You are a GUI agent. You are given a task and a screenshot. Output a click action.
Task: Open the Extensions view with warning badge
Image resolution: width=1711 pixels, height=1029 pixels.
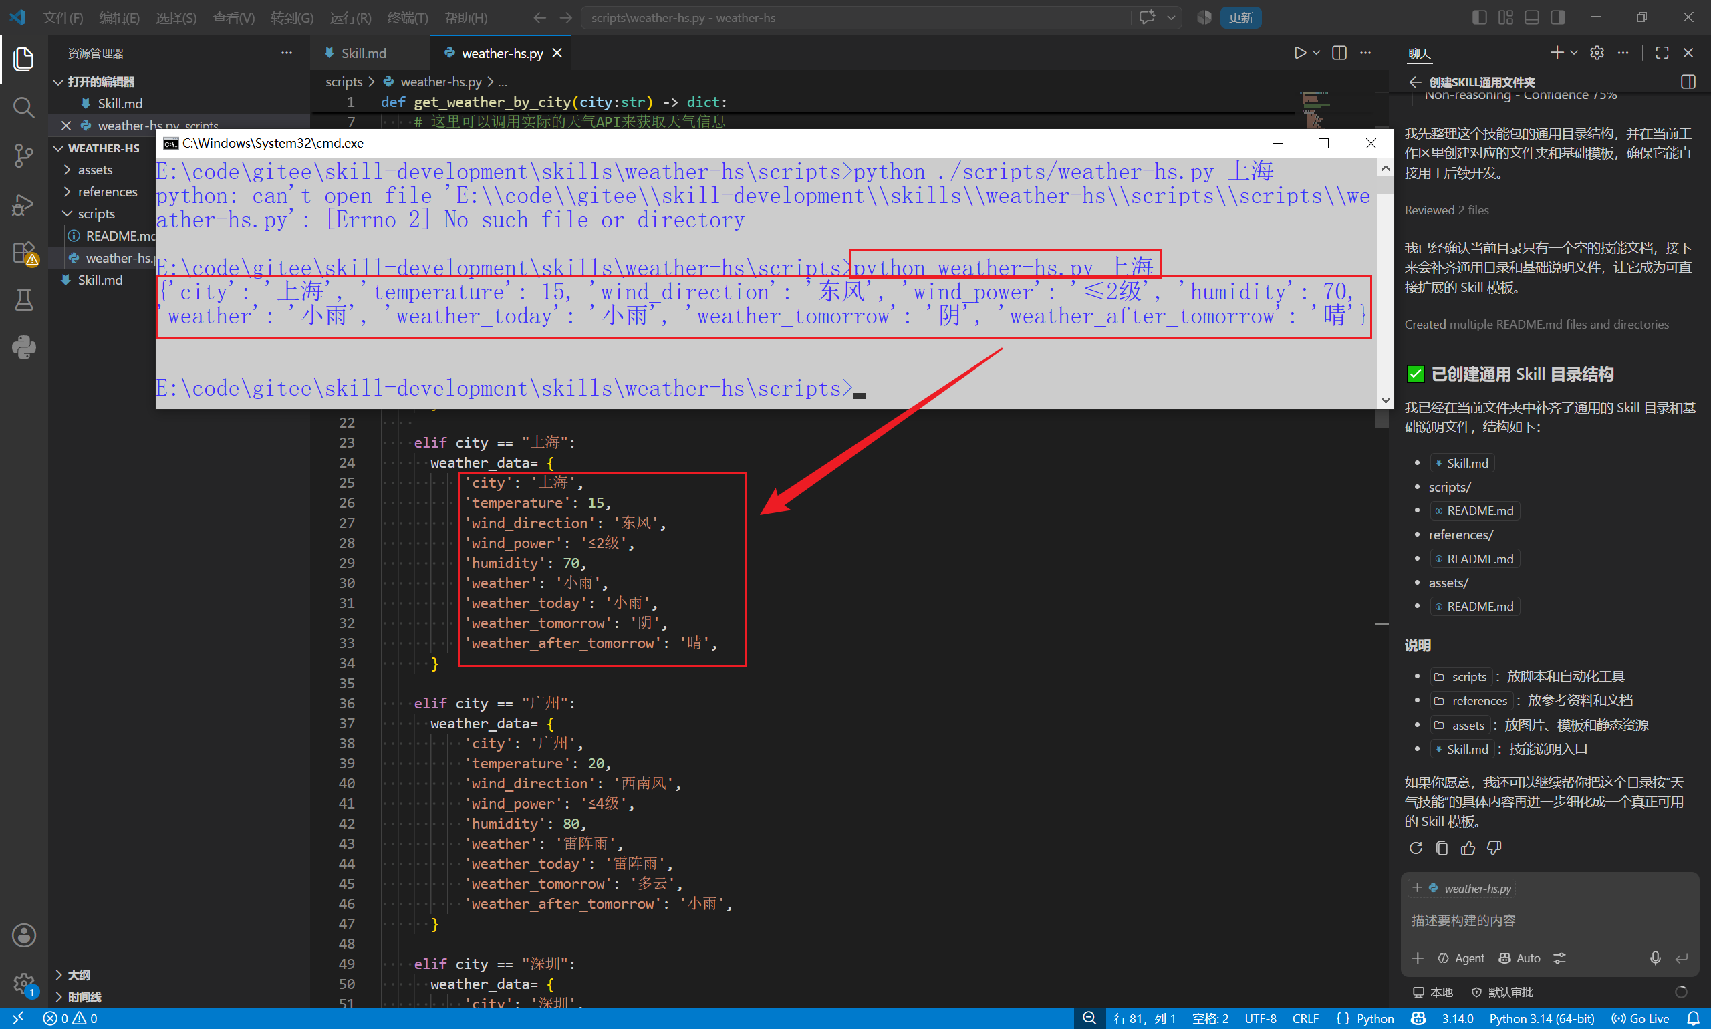23,253
